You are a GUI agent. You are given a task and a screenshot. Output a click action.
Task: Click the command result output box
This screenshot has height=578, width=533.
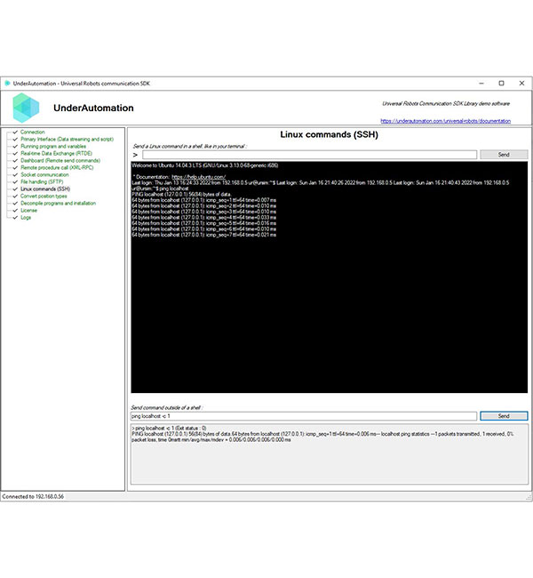point(330,454)
